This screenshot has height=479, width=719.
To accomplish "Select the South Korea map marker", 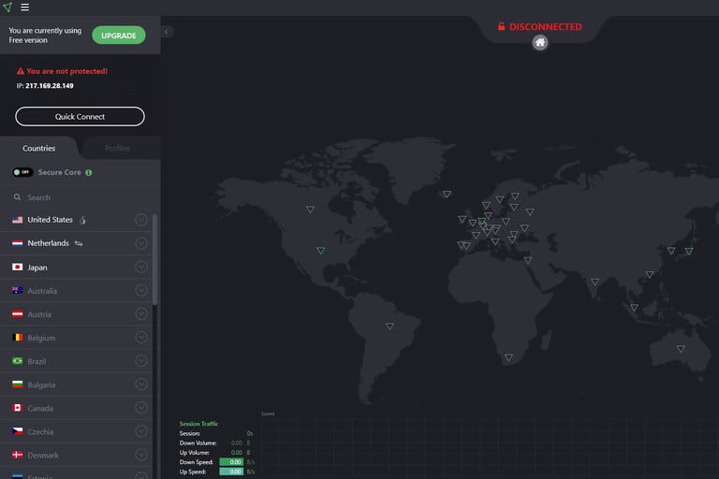I will coord(671,251).
